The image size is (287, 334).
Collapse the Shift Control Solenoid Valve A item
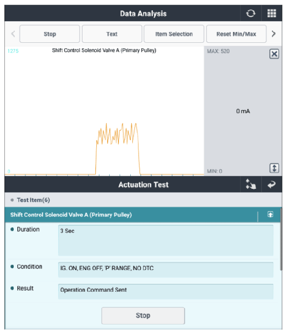(270, 214)
